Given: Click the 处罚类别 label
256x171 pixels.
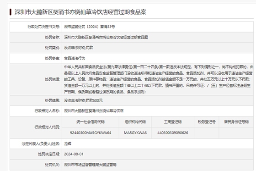Looking at the screenshot, I should click(52, 48).
